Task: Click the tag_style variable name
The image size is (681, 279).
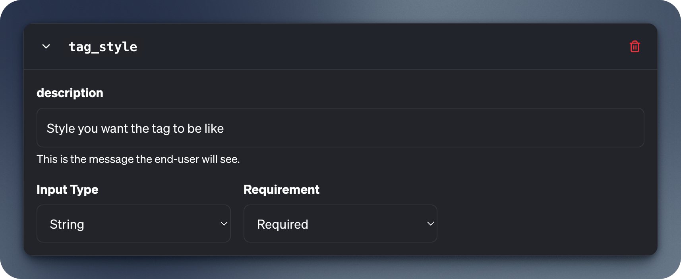Action: 103,47
